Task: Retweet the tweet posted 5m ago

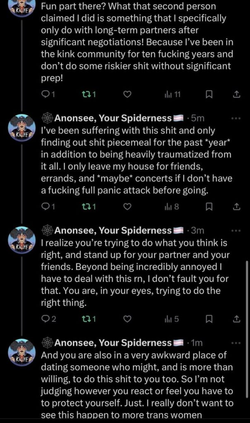Action: (x=87, y=207)
